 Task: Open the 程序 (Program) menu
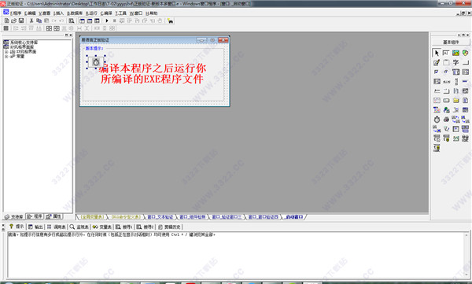[x=16, y=13]
